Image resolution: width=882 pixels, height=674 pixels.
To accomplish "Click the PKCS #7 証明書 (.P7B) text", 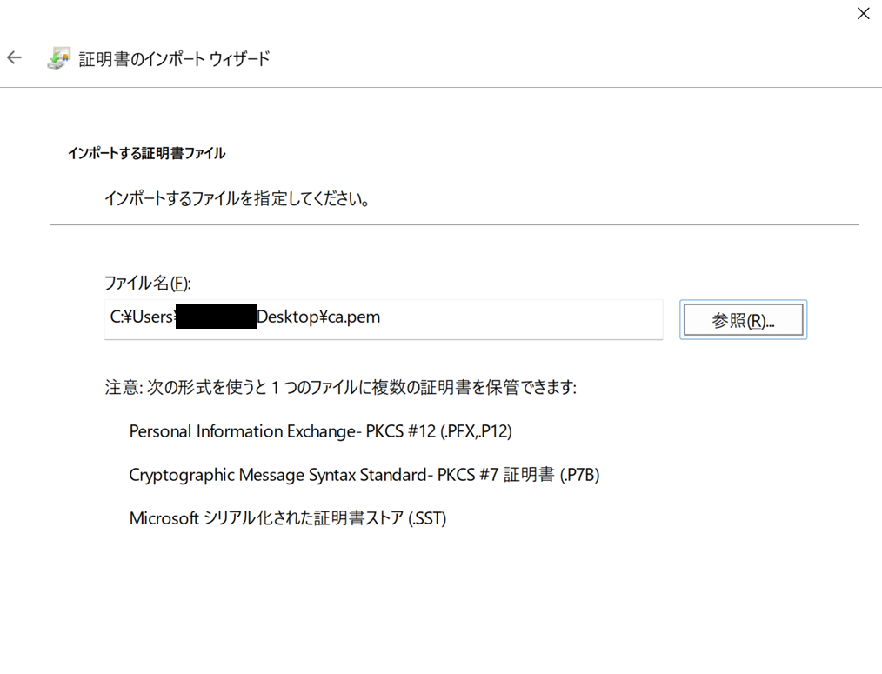I will [x=364, y=475].
